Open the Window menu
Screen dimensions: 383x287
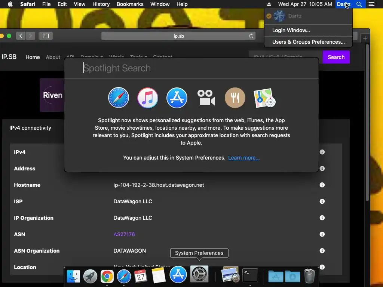[160, 4]
